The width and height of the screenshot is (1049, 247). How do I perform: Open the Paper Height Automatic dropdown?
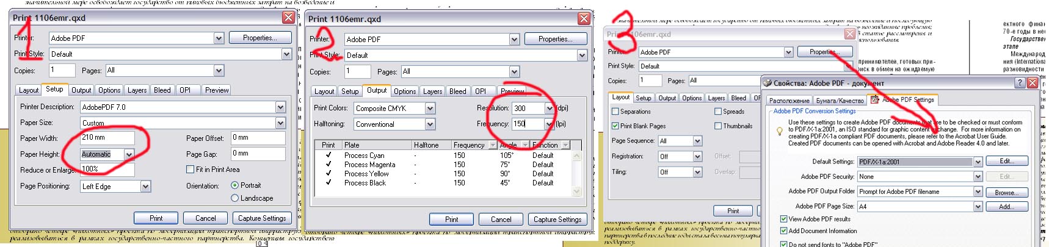[x=129, y=155]
